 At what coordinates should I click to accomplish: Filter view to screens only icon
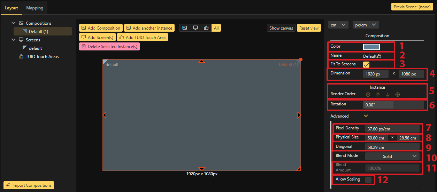point(195,28)
